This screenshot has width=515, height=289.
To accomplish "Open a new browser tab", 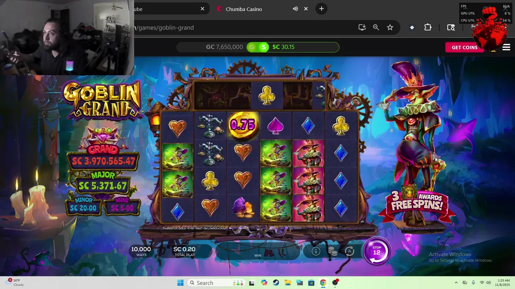I will (321, 9).
